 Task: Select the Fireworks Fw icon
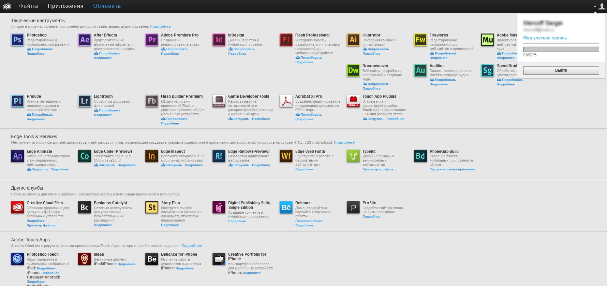(420, 40)
